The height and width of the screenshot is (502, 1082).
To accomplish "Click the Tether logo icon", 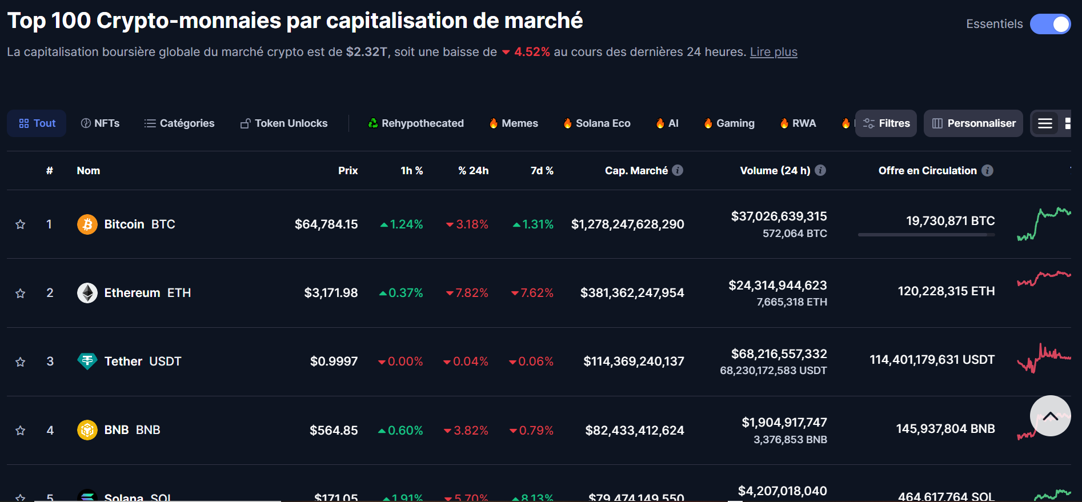I will (87, 362).
